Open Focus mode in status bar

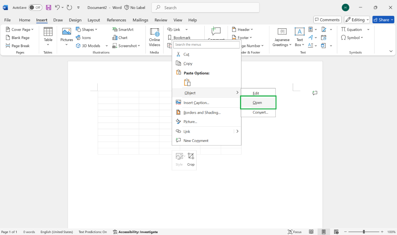pos(295,232)
